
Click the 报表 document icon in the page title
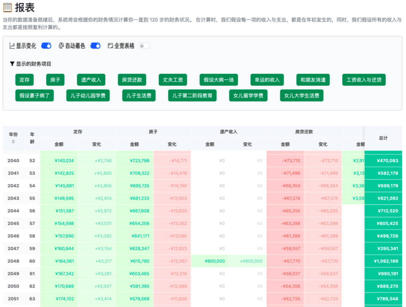click(8, 8)
